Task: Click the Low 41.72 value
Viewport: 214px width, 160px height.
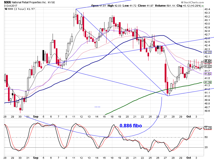Action: pos(129,6)
